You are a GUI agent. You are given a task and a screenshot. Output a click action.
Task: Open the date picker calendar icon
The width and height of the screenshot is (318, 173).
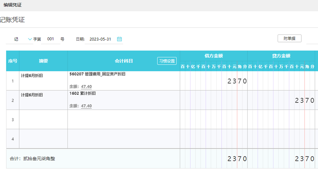[119, 39]
